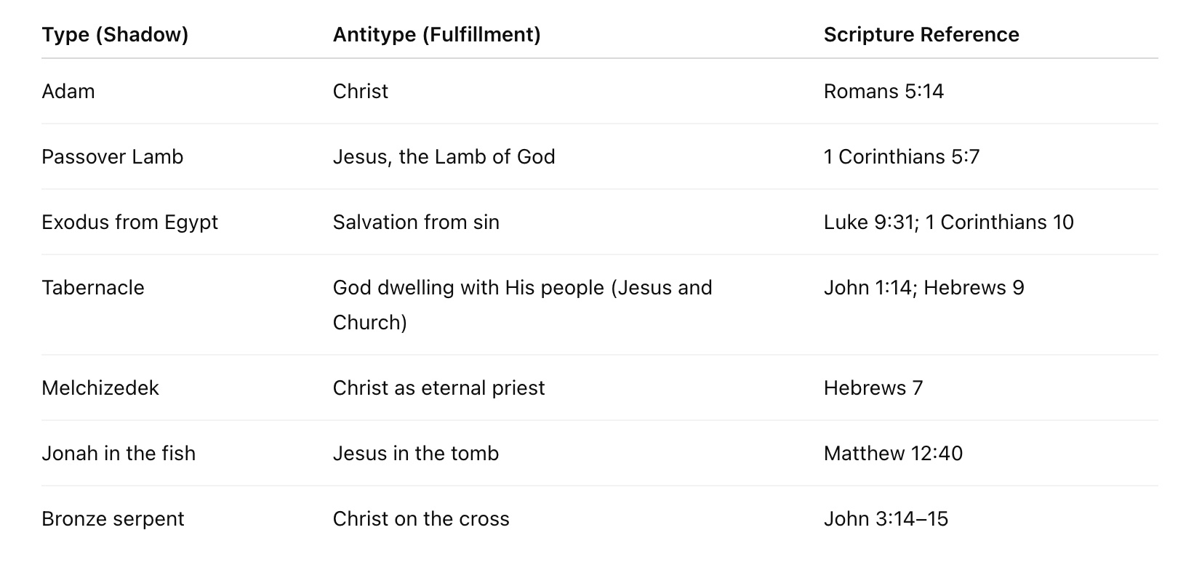Select the "Exodus from Egypt" cell

[x=129, y=222]
